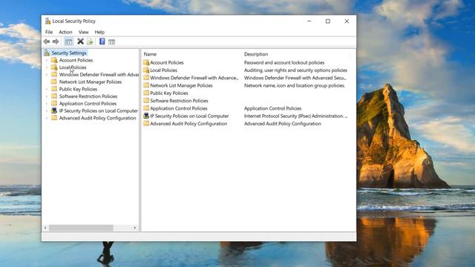
Task: Toggle Show/Hide Action Pane toolbar icon
Action: point(111,42)
